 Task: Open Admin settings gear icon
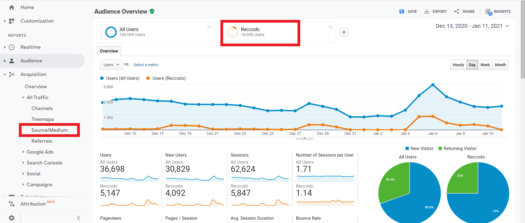point(11,218)
